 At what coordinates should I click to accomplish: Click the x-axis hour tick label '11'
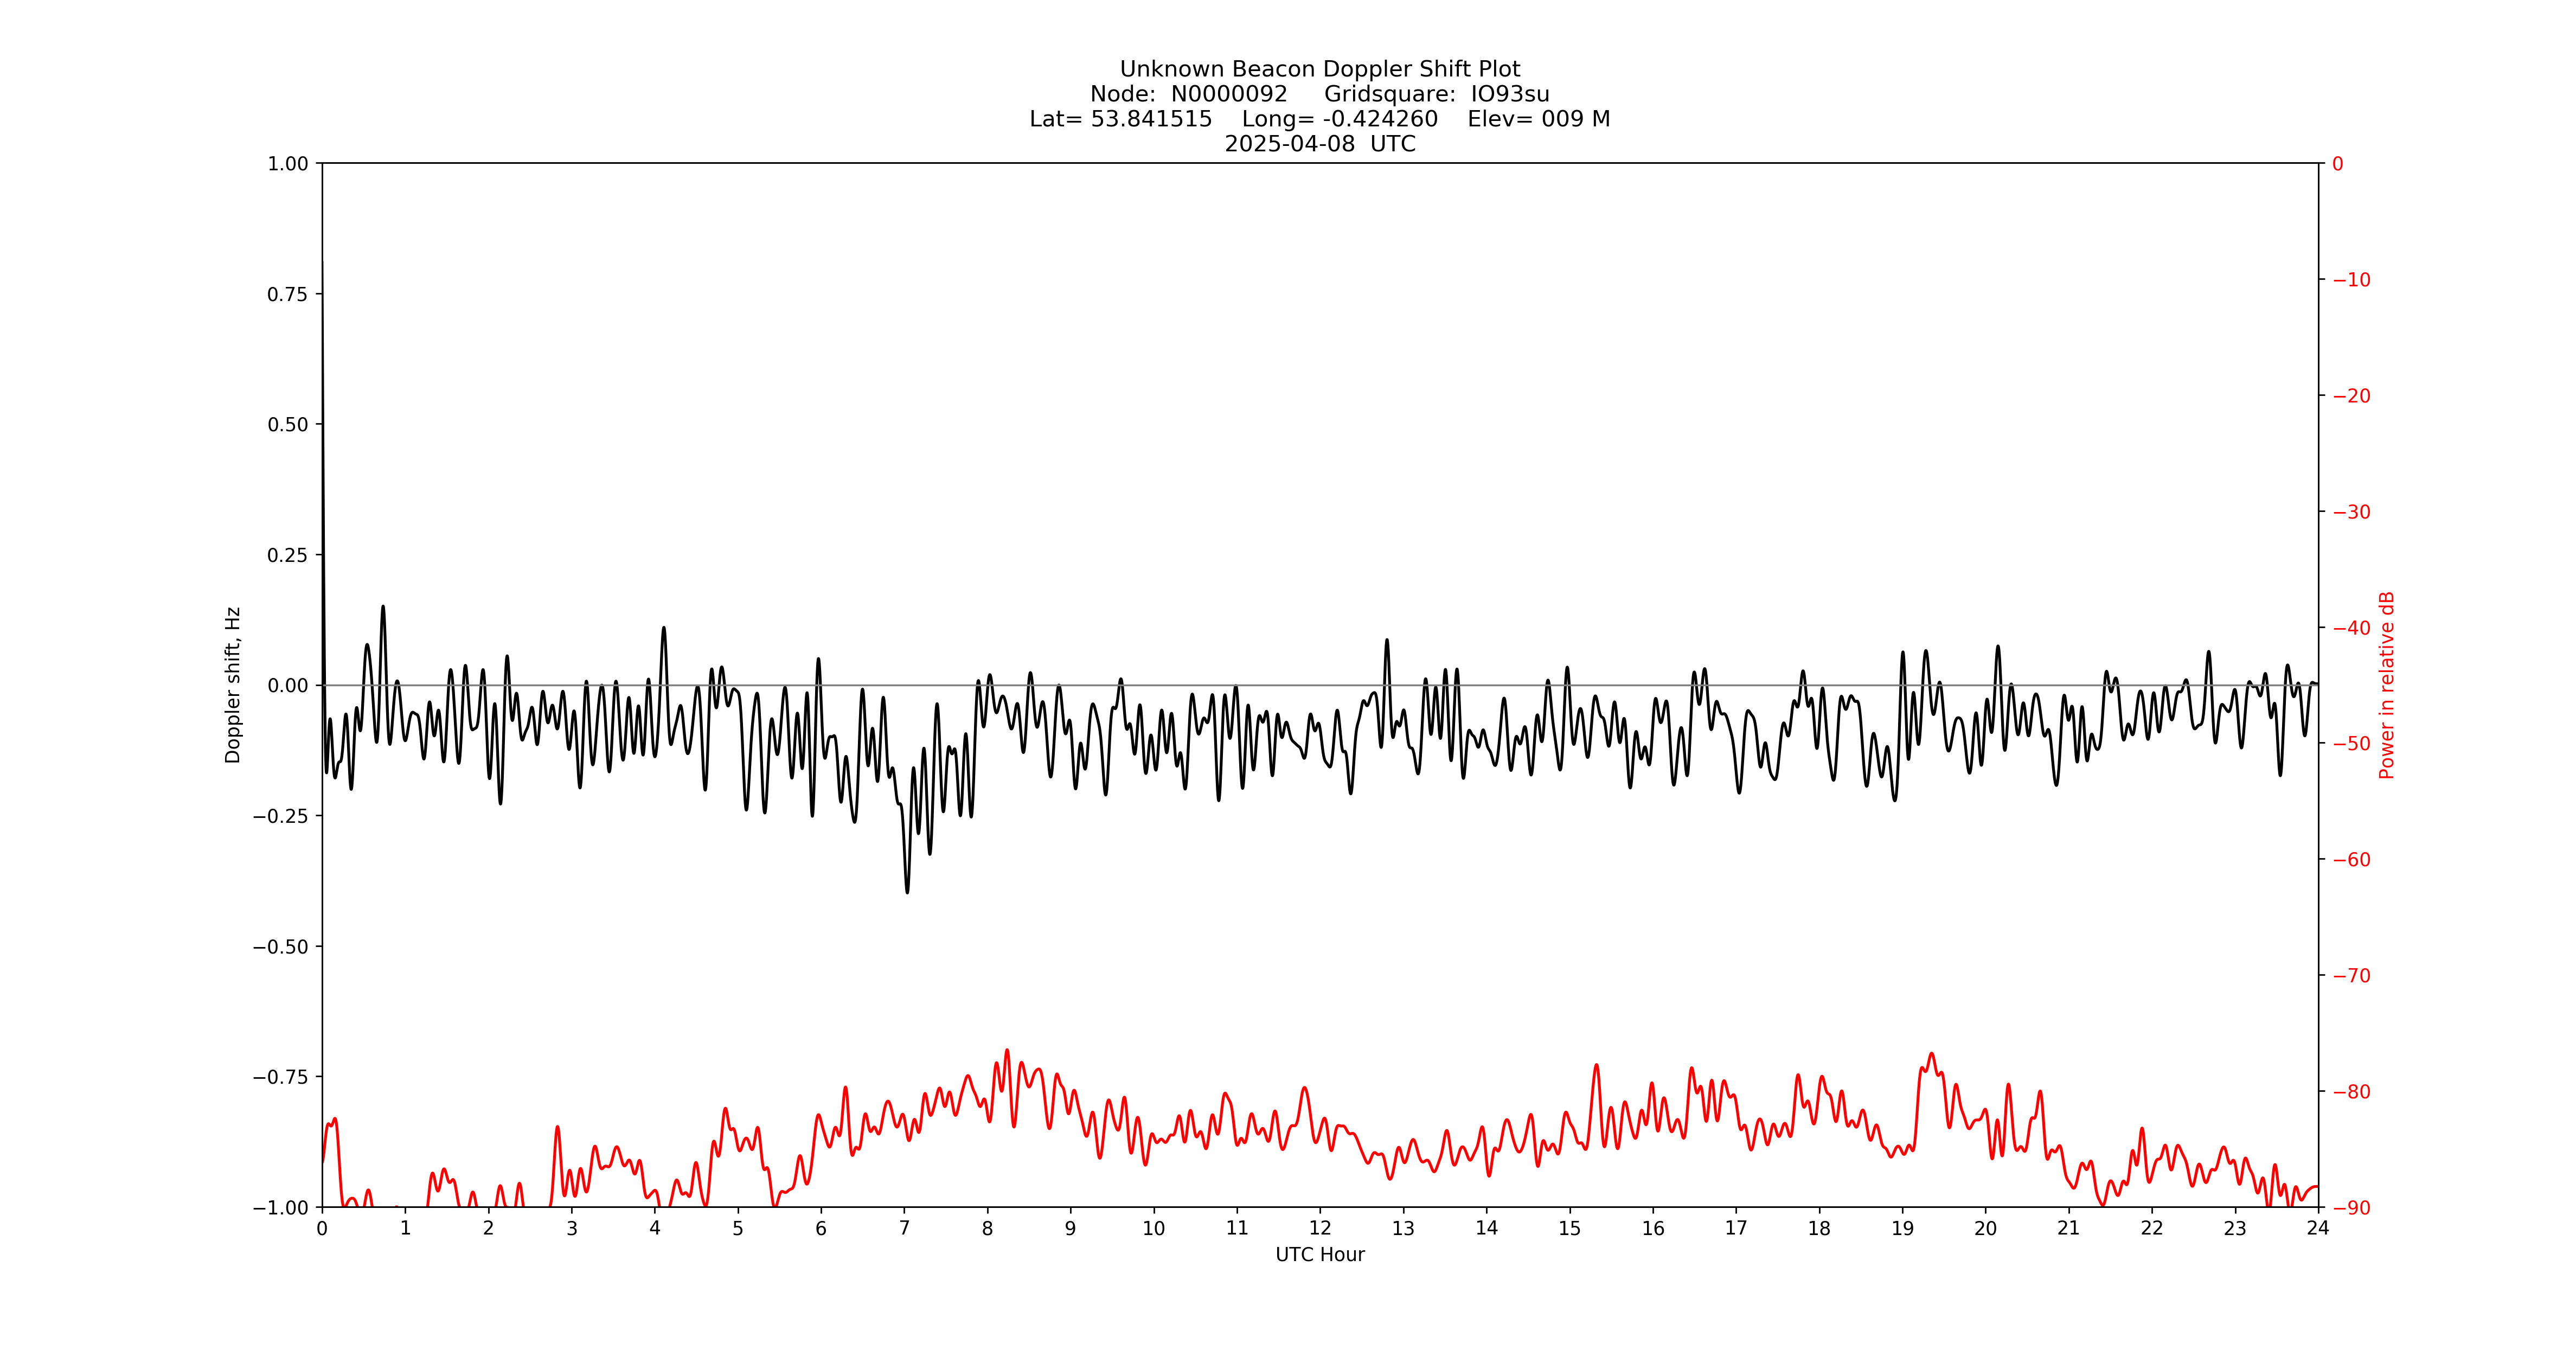click(x=1237, y=1229)
